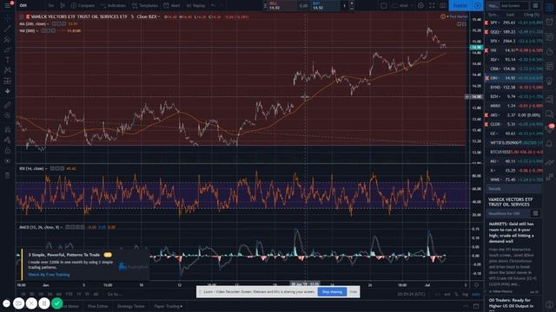Open time axis settings gear icon
Viewport: 556px width, 312px height.
(x=477, y=285)
